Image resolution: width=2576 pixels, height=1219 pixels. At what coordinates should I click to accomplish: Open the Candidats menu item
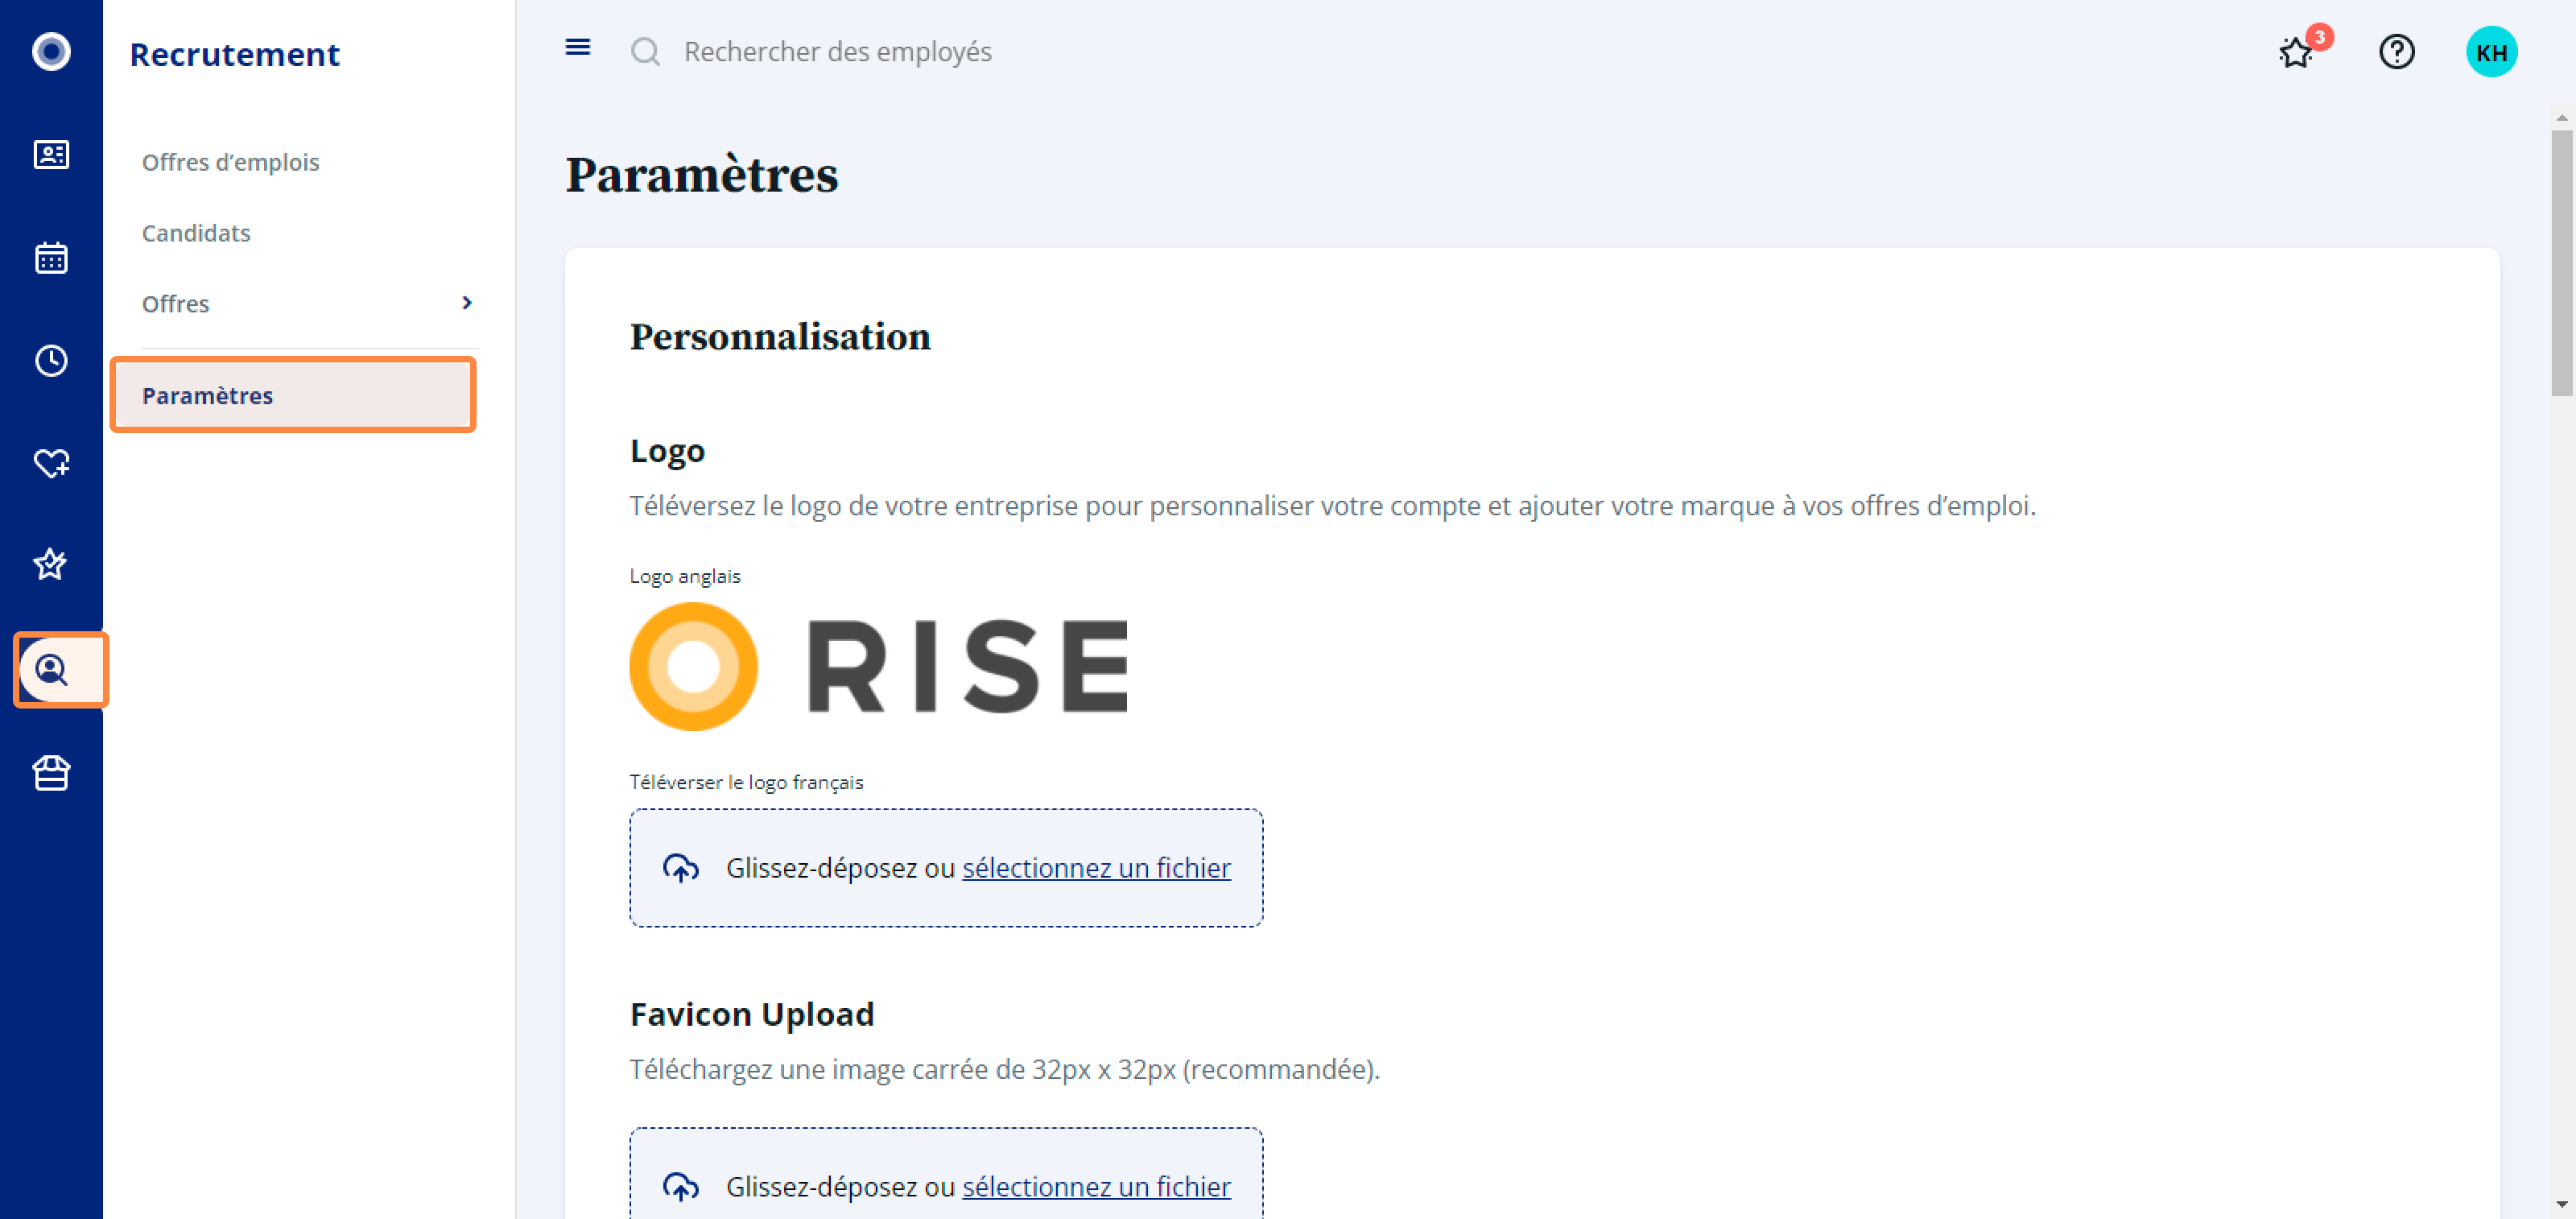pos(196,233)
